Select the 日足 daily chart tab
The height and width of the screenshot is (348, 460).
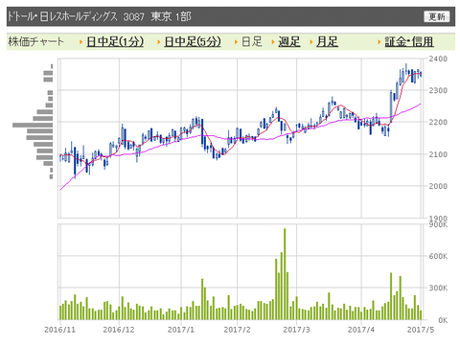click(x=252, y=42)
